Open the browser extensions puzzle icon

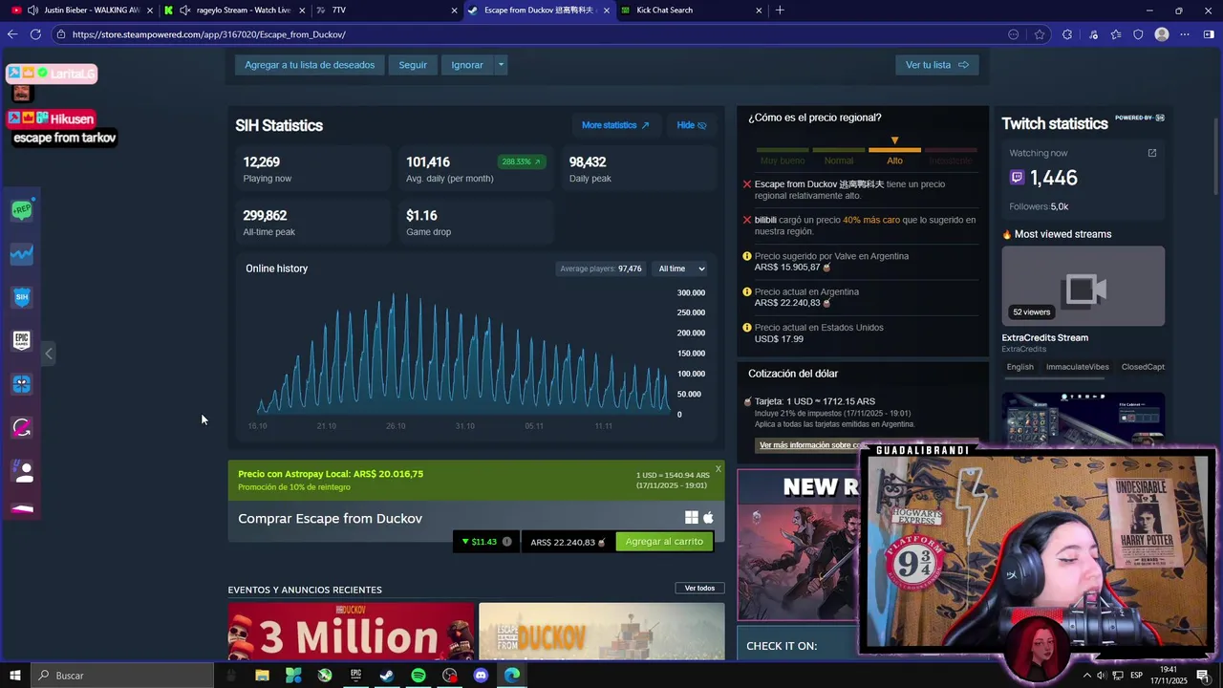pos(1067,34)
